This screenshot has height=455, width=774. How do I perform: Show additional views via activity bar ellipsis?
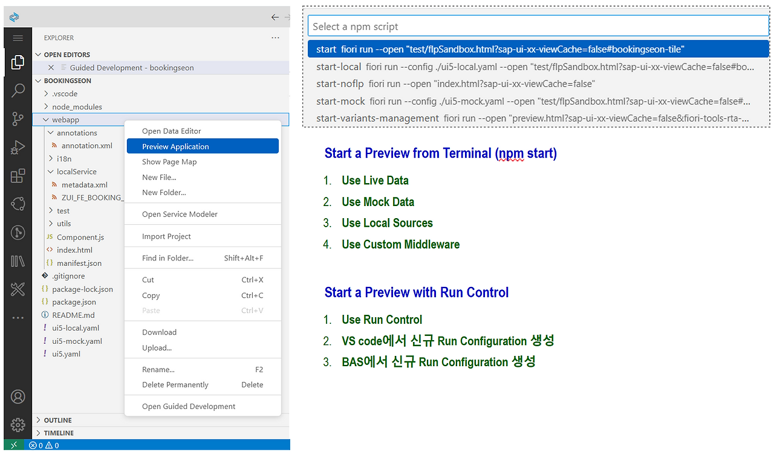click(x=18, y=318)
